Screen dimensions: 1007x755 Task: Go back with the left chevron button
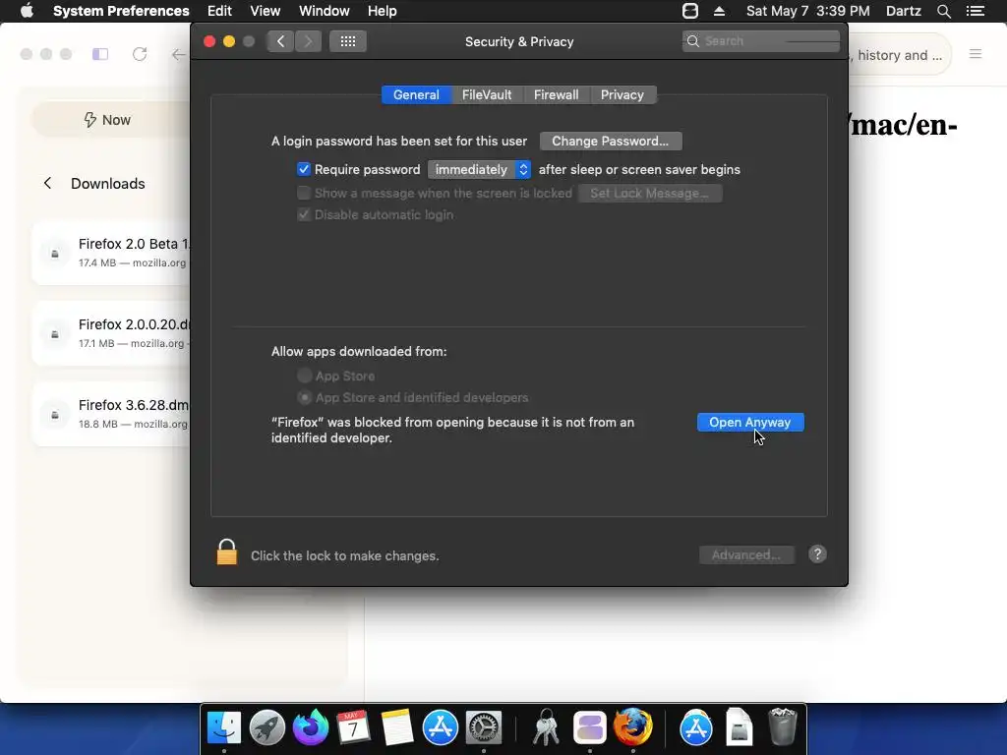pos(280,41)
